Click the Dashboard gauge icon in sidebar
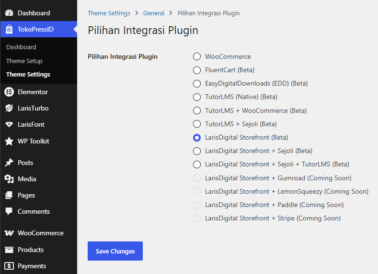This screenshot has width=378, height=274. pos(9,13)
